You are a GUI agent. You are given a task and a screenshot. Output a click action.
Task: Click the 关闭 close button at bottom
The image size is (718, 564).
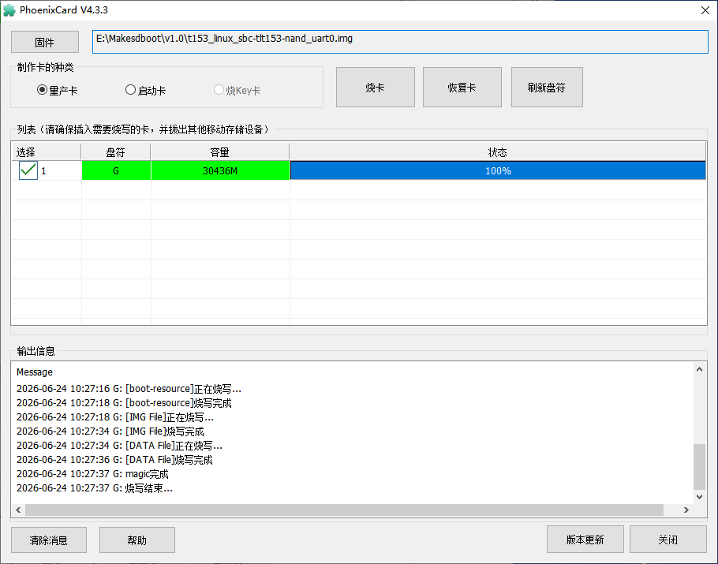668,540
